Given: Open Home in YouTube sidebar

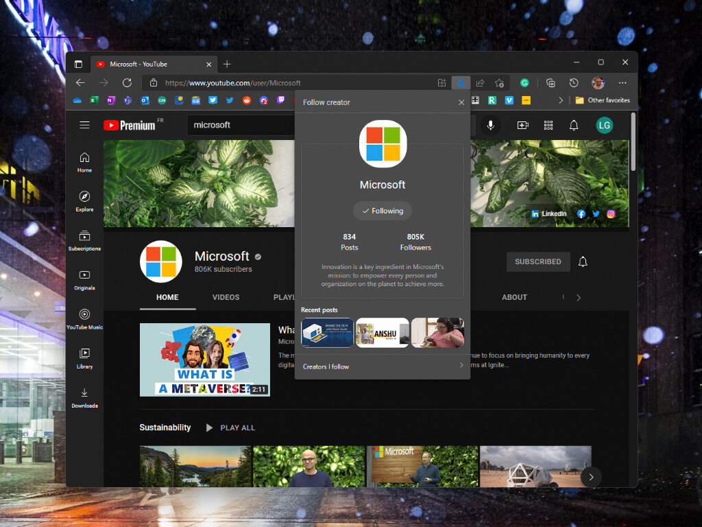Looking at the screenshot, I should [x=84, y=162].
